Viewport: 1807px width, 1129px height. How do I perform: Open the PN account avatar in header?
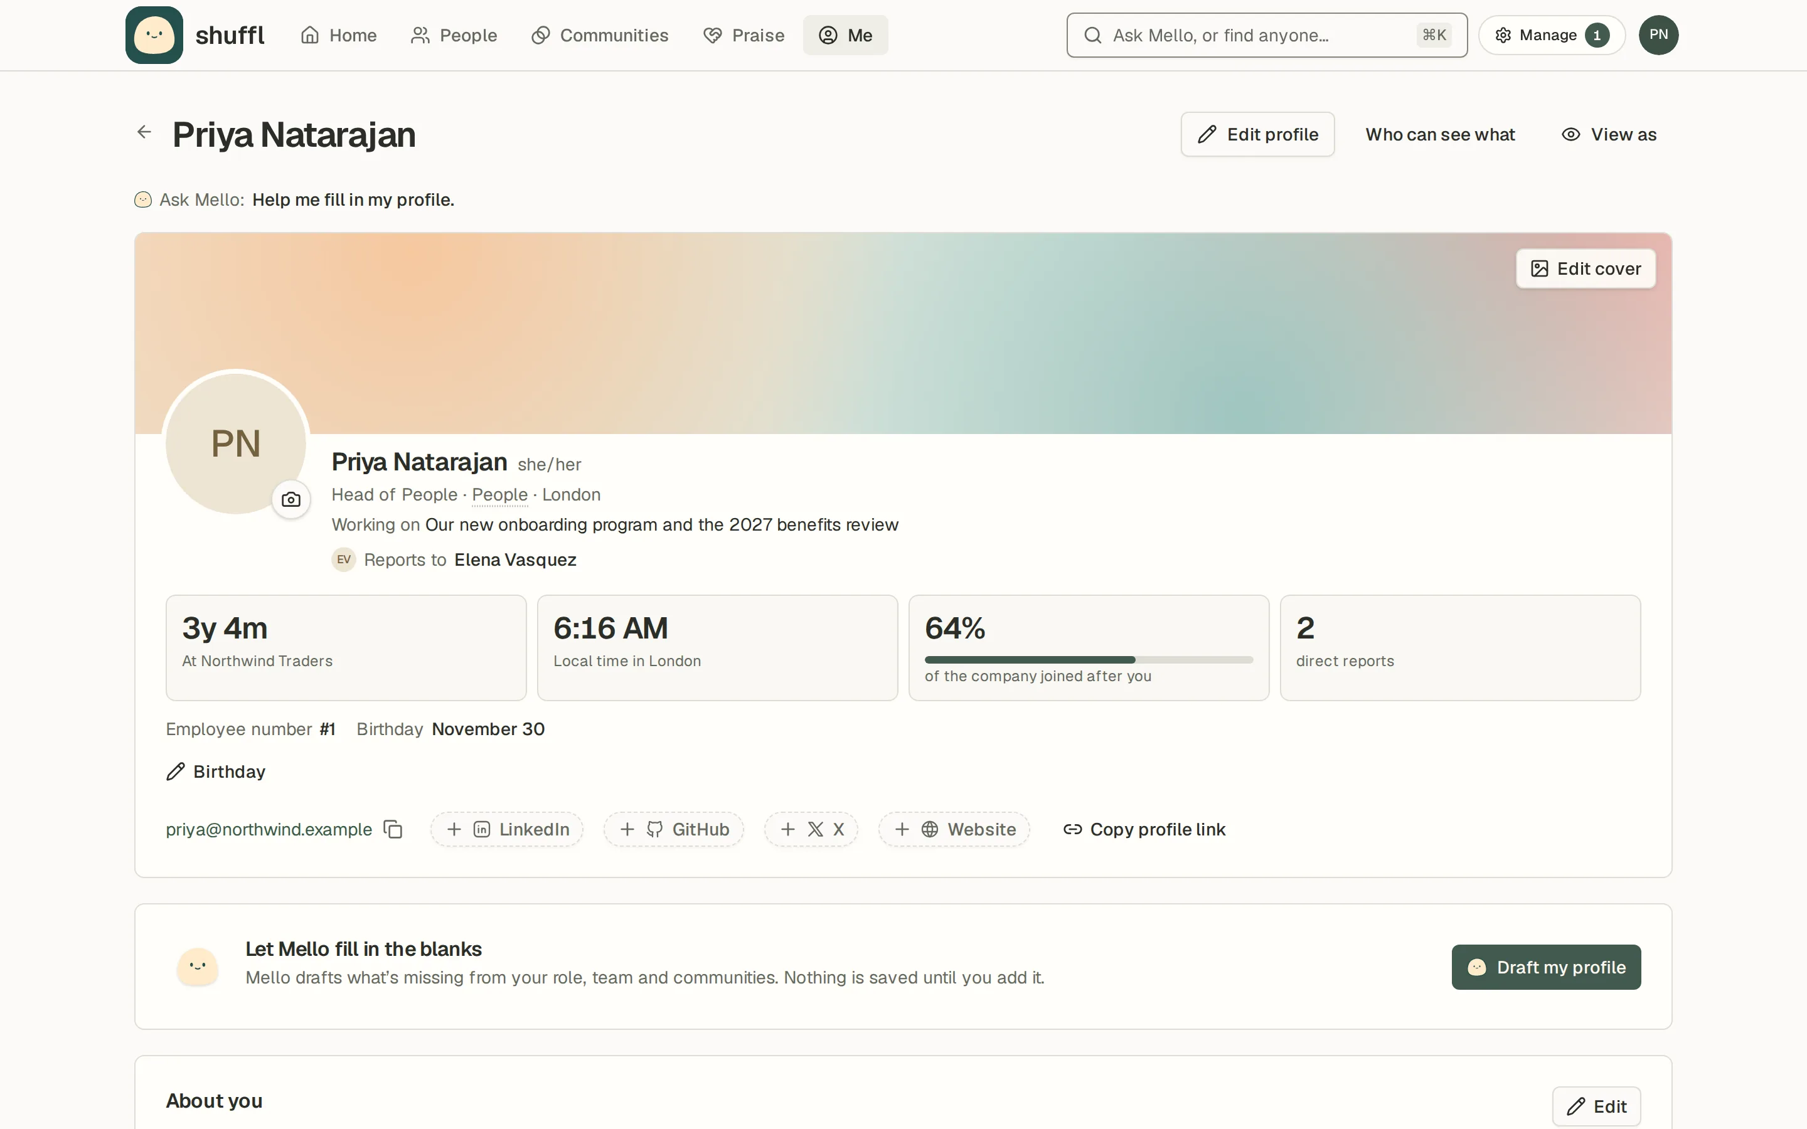tap(1658, 35)
